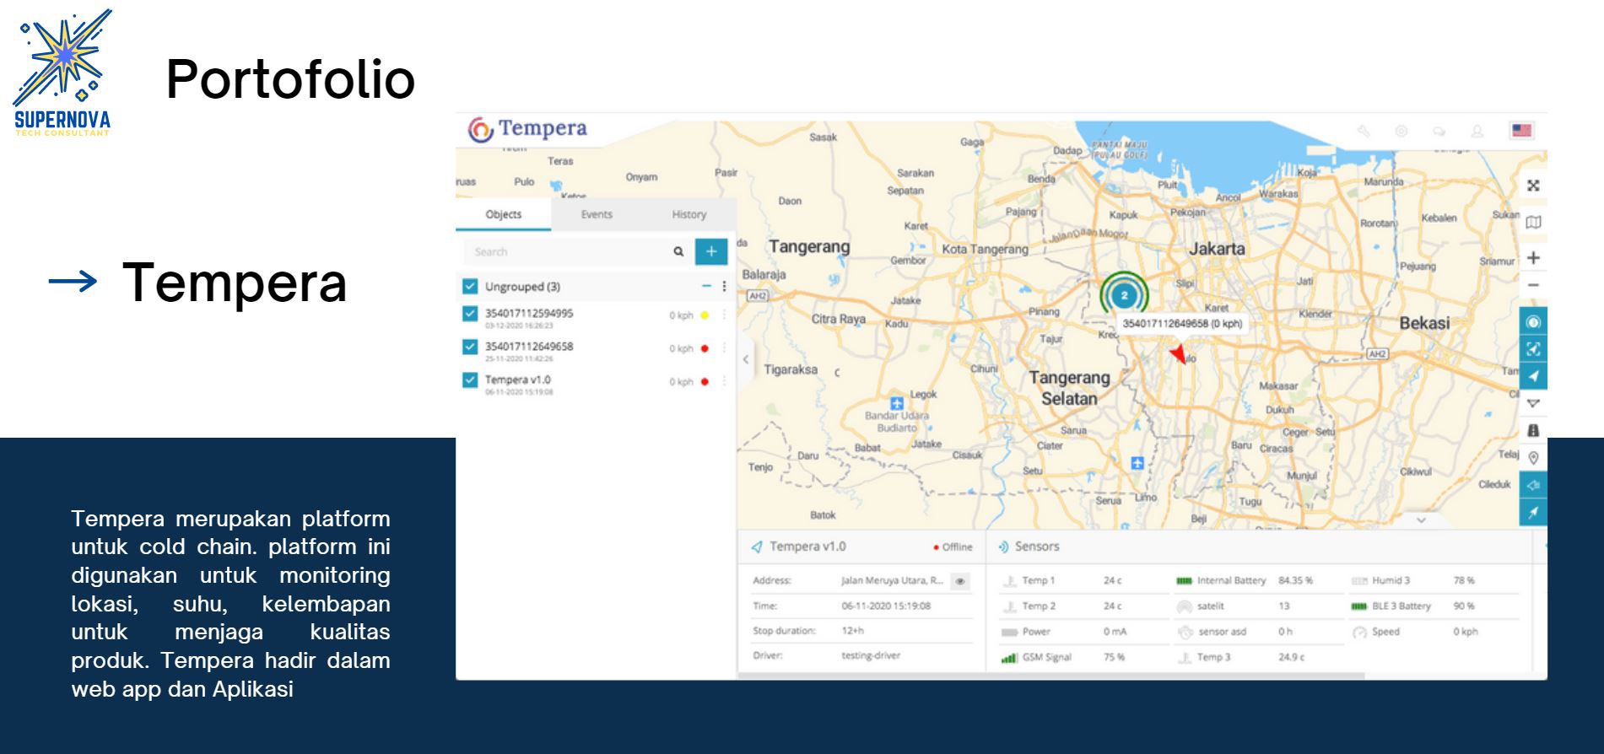1604x754 pixels.
Task: Collapse the left objects sidebar with arrow
Action: 746,359
